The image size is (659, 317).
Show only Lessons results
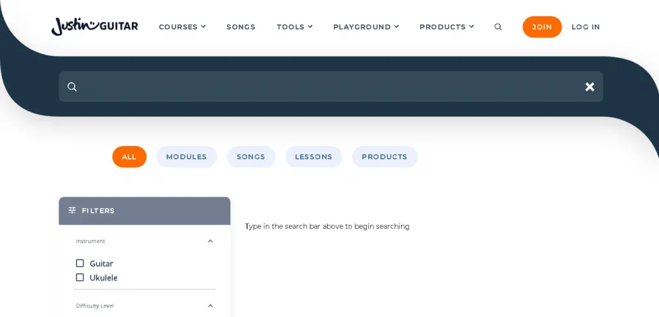[x=313, y=157]
